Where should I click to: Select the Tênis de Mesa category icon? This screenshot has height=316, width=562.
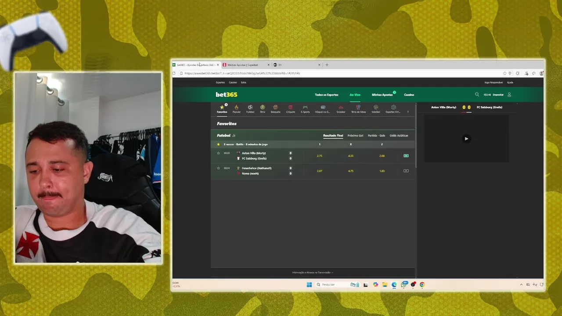tap(358, 109)
